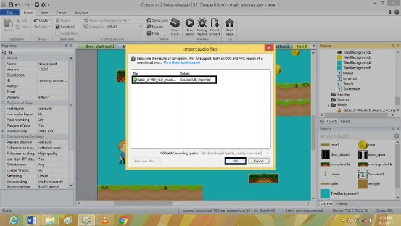Click the Paste icon in Clipboard group
This screenshot has height=226, width=401.
pos(8,23)
